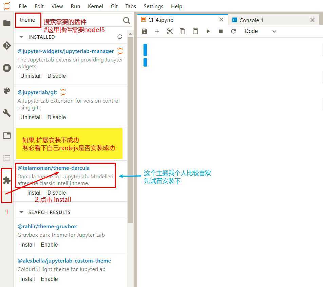Open the @rahlir/theme-gruvbox link
The image size is (323, 287).
coord(47,227)
